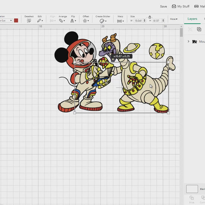Image resolution: width=205 pixels, height=205 pixels.
Task: Expand the Arrange dropdown arrow
Action: (64, 20)
